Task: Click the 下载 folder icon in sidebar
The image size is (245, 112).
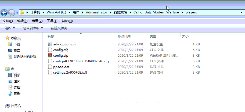Action: pos(10,44)
